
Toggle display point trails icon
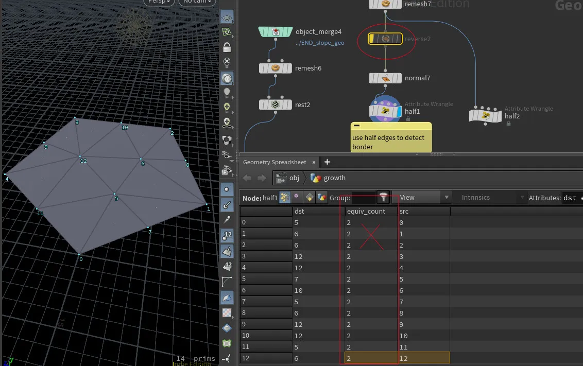point(227,220)
